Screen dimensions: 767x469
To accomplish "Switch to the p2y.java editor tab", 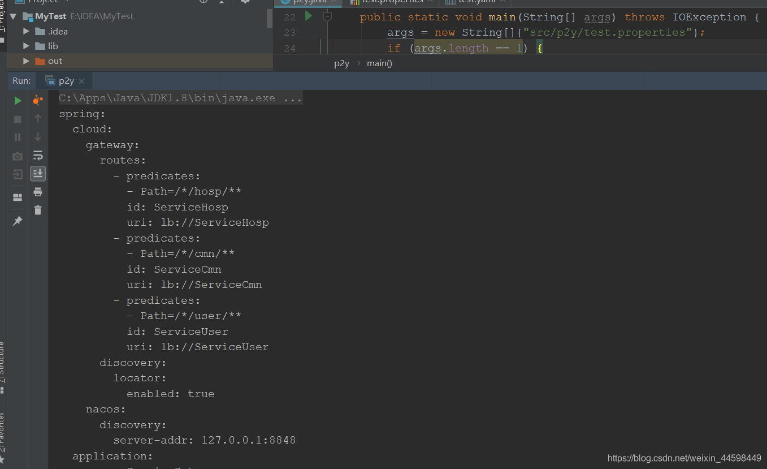I will 310,2.
